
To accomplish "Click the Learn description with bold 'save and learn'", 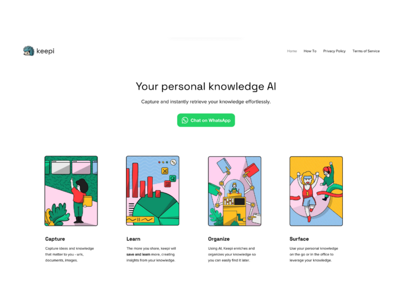I will pos(152,254).
